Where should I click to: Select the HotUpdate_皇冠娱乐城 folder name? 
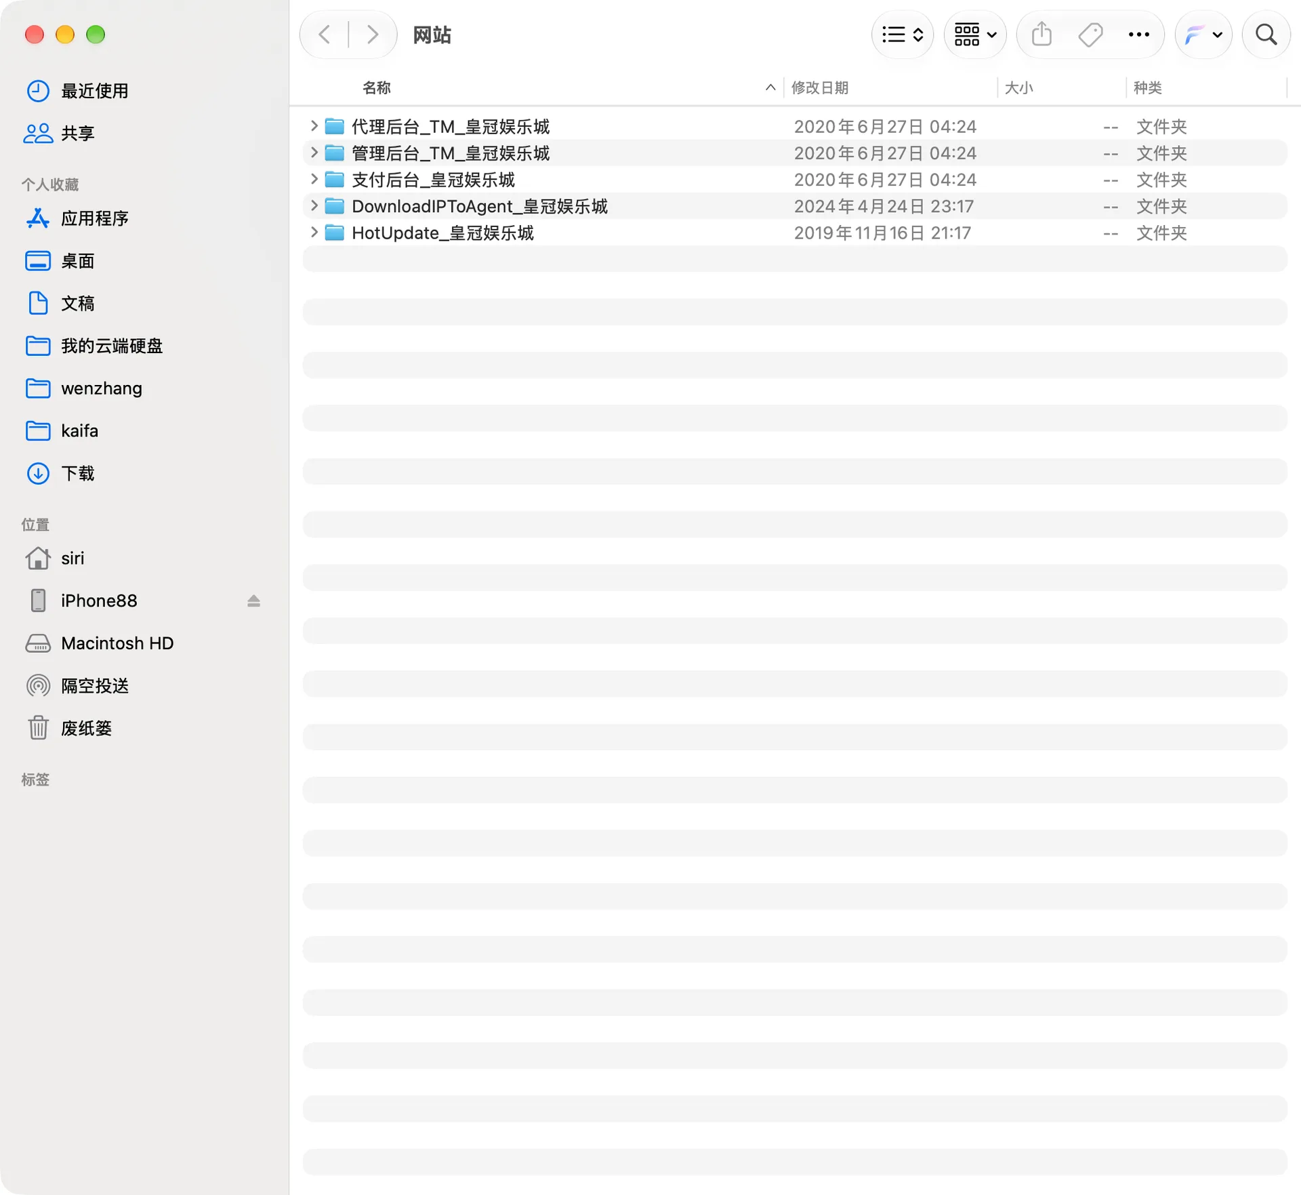[x=442, y=233]
